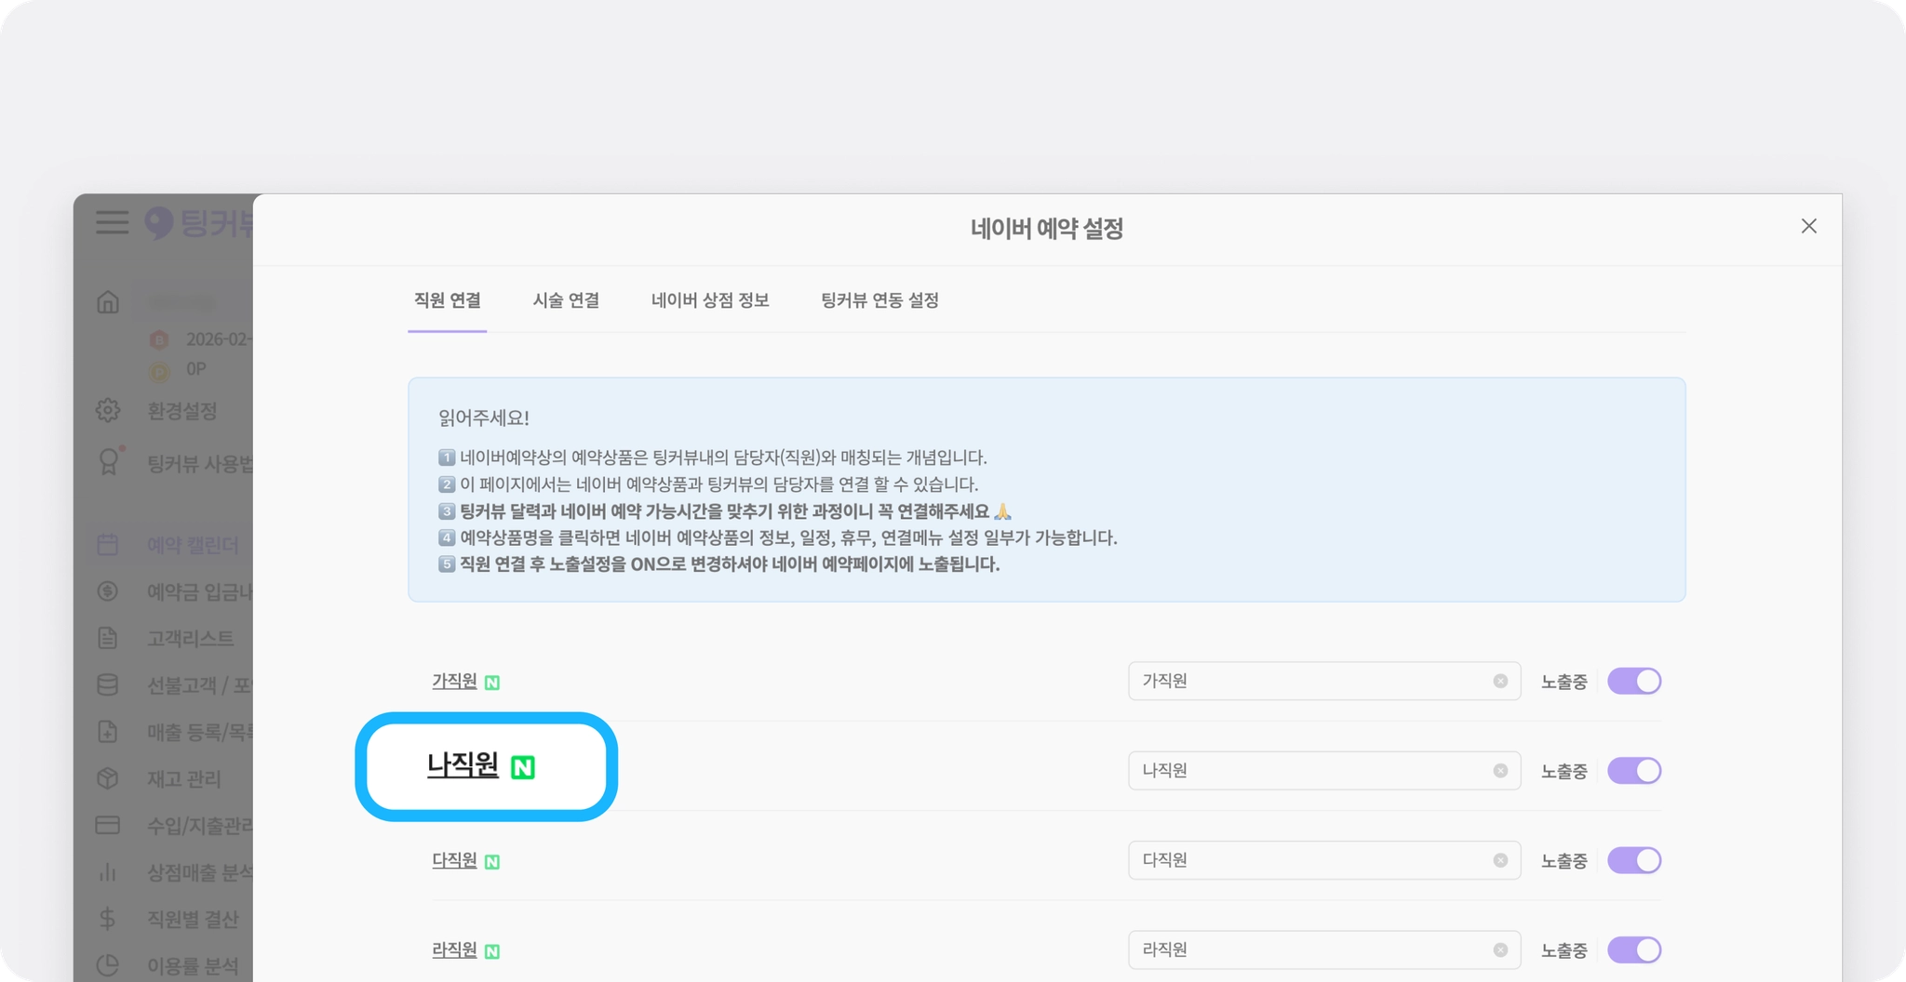The image size is (1906, 982).
Task: Click the bold notice line starting 팅커뷰 달력과
Action: pos(725,511)
